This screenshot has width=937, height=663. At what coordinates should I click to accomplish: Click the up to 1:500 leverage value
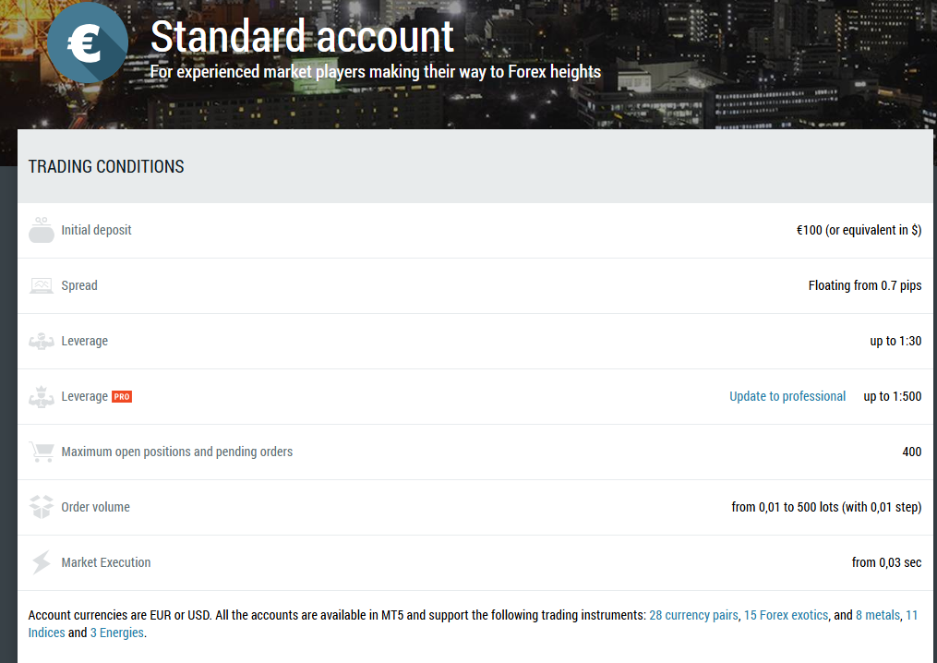pyautogui.click(x=892, y=396)
